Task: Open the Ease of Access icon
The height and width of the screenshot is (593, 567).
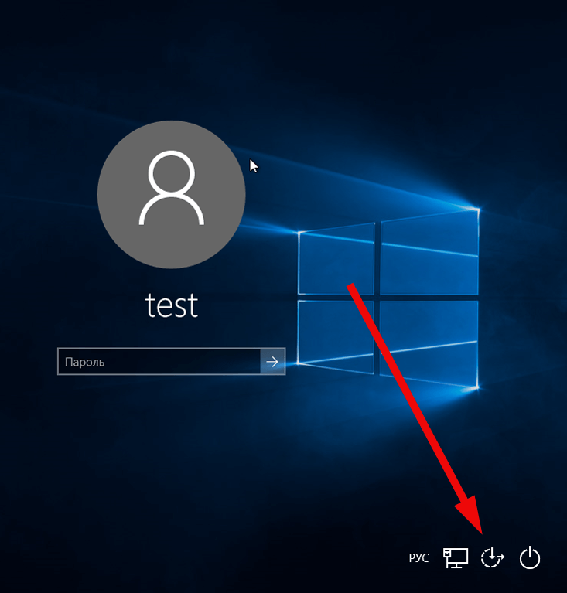Action: (492, 557)
